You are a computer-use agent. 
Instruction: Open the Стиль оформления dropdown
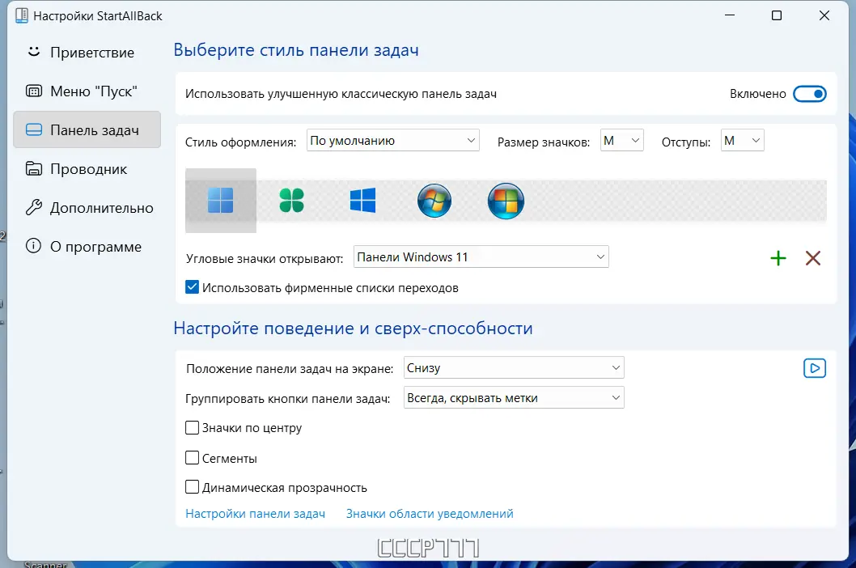(393, 140)
